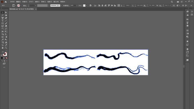The height and width of the screenshot is (109, 194).
Task: Click the Home button
Action: coord(6,2)
